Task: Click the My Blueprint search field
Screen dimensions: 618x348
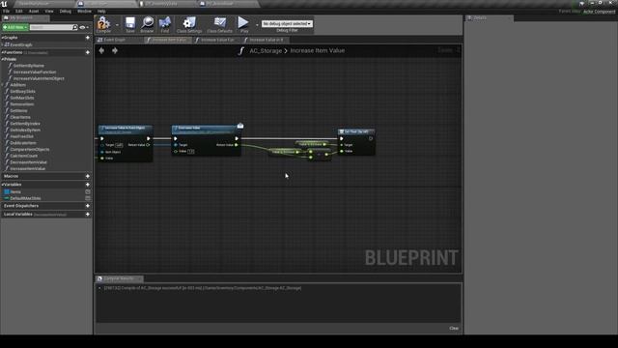Action: coord(51,27)
